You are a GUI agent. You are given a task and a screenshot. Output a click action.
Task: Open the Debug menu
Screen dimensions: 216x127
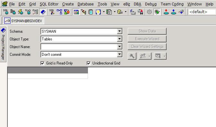click(151, 4)
